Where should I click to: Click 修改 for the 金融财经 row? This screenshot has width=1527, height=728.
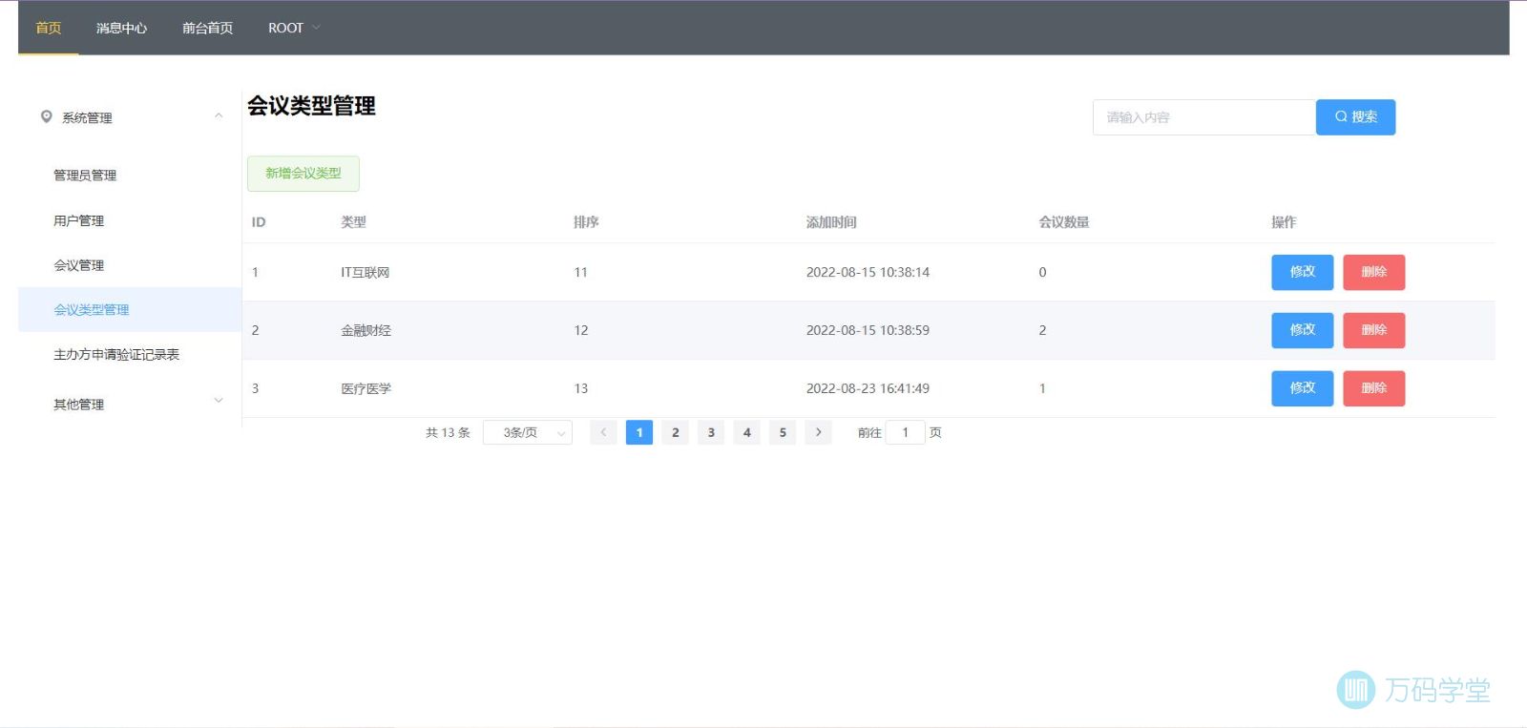(x=1302, y=330)
